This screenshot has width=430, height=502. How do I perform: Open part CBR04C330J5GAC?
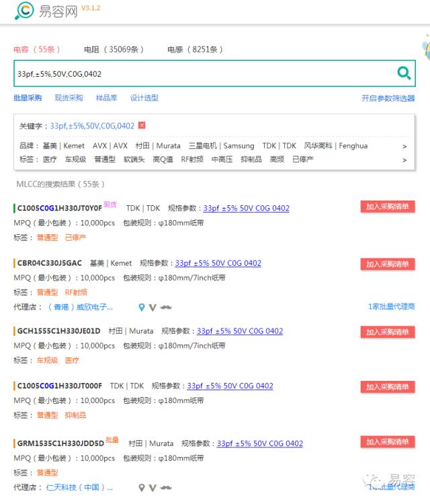pyautogui.click(x=49, y=263)
